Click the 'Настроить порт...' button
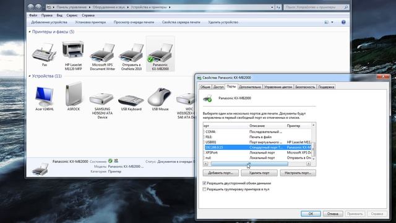 tap(298, 173)
